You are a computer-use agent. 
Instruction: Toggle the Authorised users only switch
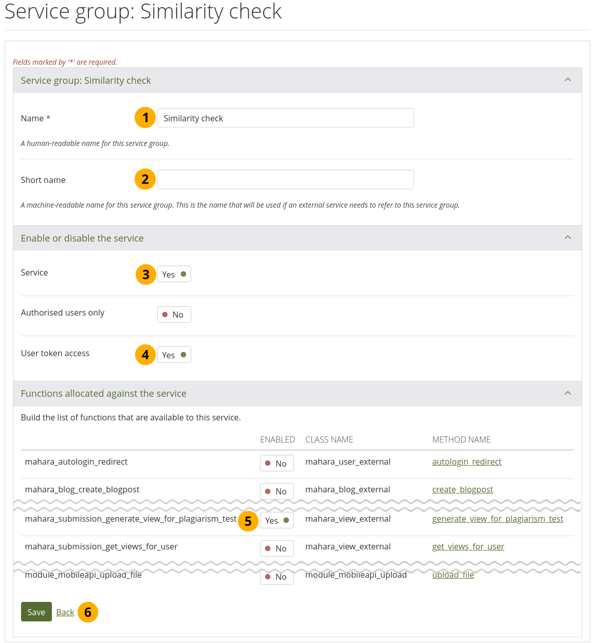174,315
